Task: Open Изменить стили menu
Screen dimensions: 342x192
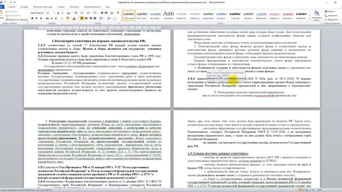Action: pyautogui.click(x=317, y=15)
